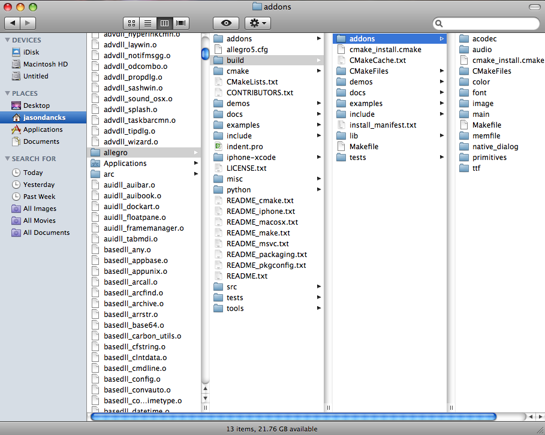Open the gear Action menu
545x435 pixels.
click(x=258, y=23)
